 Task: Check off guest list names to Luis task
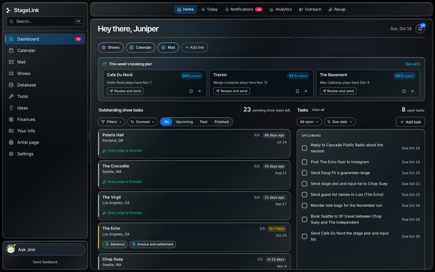304,194
